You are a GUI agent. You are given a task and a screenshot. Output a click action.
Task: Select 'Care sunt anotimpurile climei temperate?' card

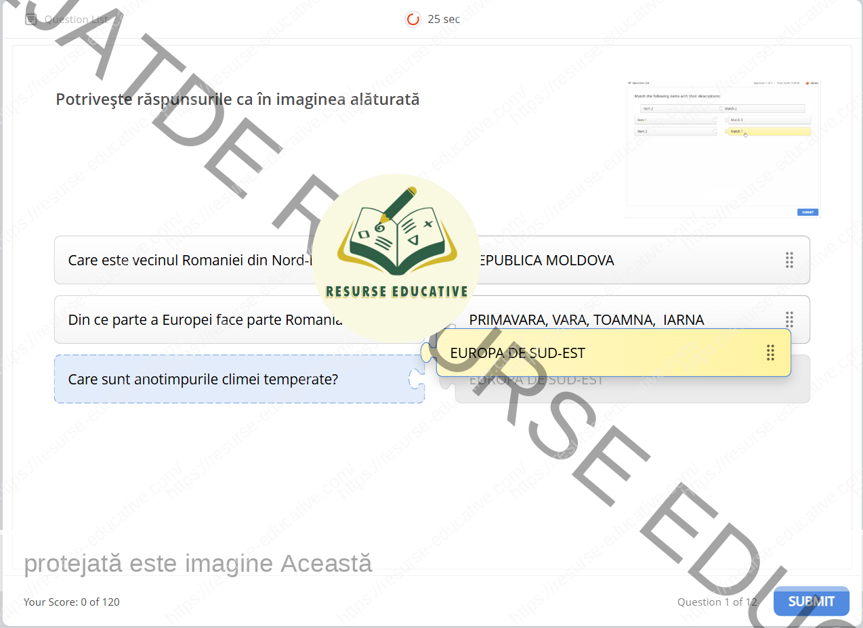coord(203,379)
